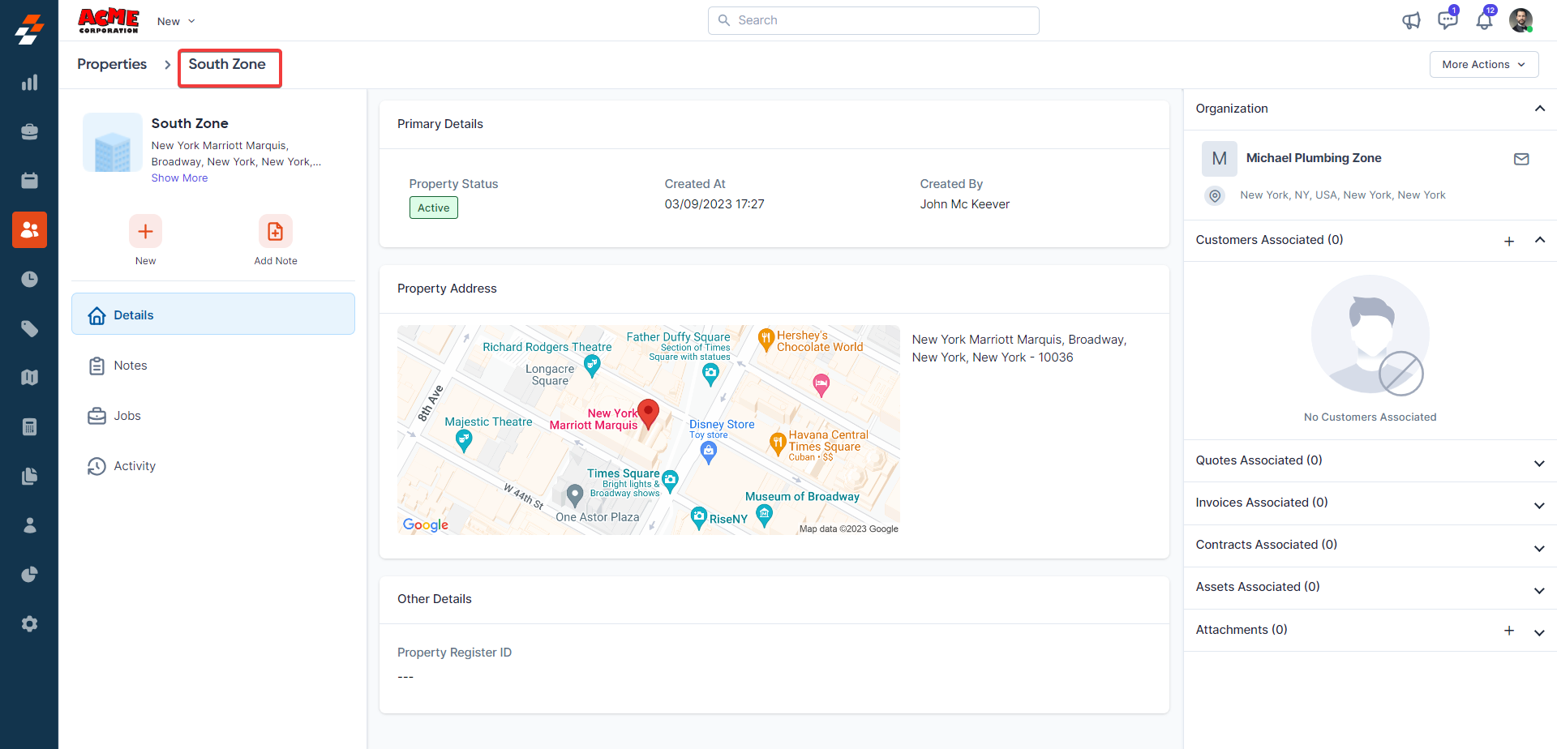1557x749 pixels.
Task: Click the address line ending in 10036
Action: [x=993, y=357]
